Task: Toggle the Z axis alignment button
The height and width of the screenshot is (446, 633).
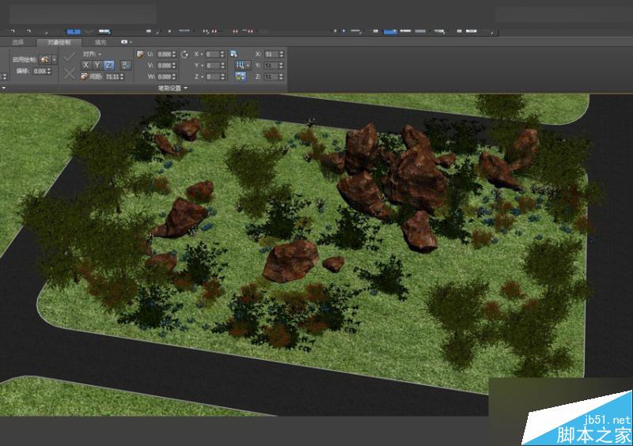Action: (108, 65)
